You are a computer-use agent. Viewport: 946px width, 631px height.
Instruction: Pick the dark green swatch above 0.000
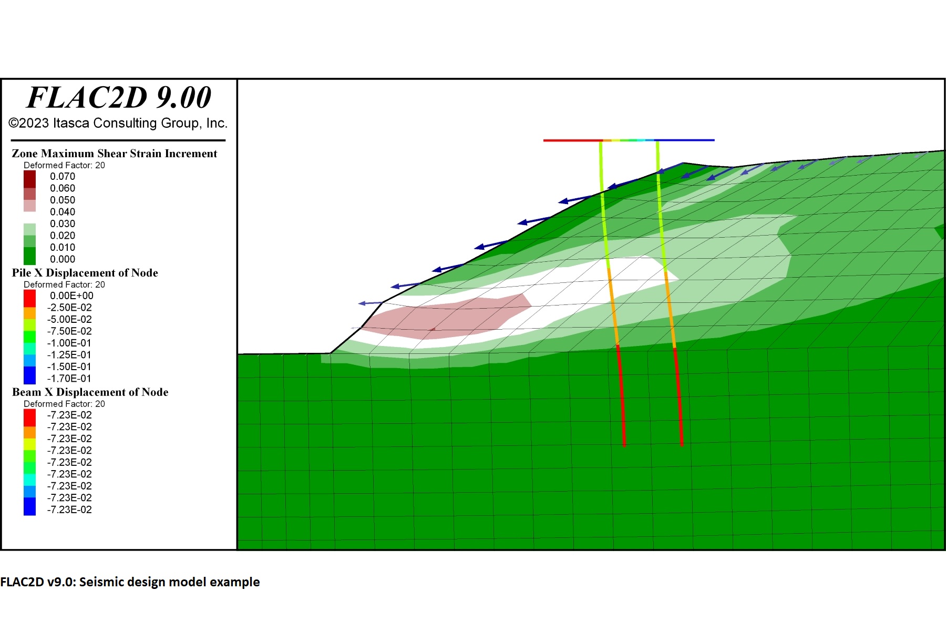pyautogui.click(x=29, y=256)
